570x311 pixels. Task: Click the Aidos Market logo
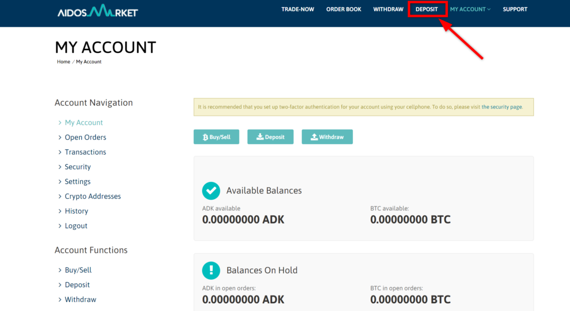97,11
